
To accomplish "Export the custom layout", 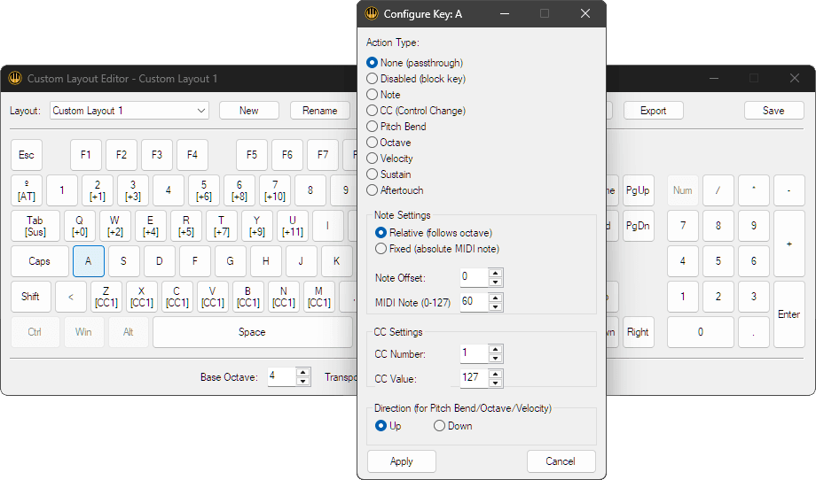I will coord(653,111).
